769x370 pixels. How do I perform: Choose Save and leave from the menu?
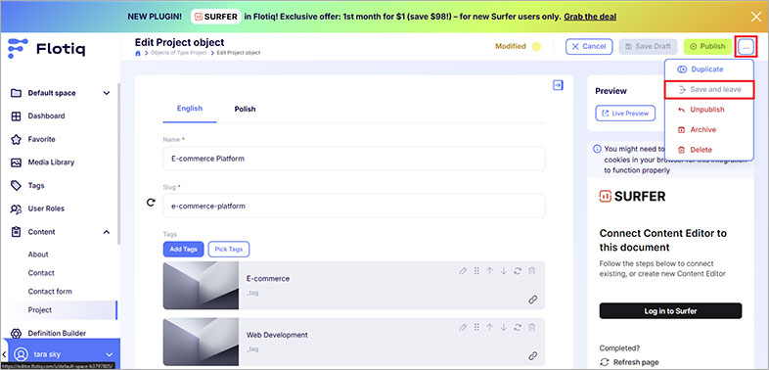[x=708, y=90]
